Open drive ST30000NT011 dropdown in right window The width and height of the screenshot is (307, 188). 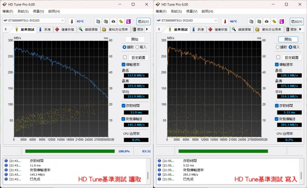click(x=187, y=20)
